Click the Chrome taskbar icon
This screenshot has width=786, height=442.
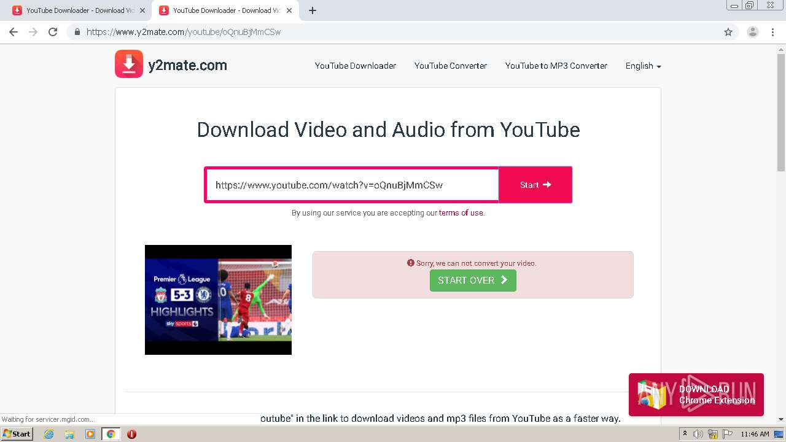[x=111, y=434]
